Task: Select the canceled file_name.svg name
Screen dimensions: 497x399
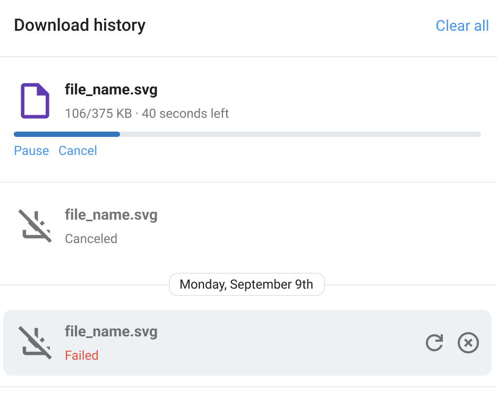Action: tap(112, 215)
